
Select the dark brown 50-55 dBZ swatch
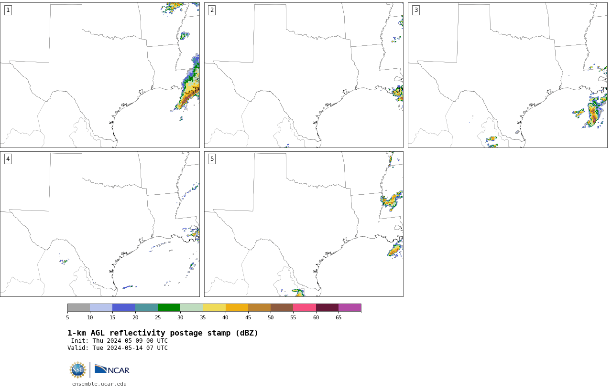[x=282, y=307]
